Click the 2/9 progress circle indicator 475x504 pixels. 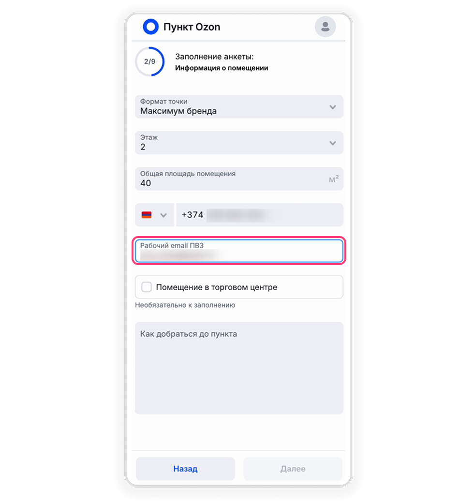(x=150, y=61)
